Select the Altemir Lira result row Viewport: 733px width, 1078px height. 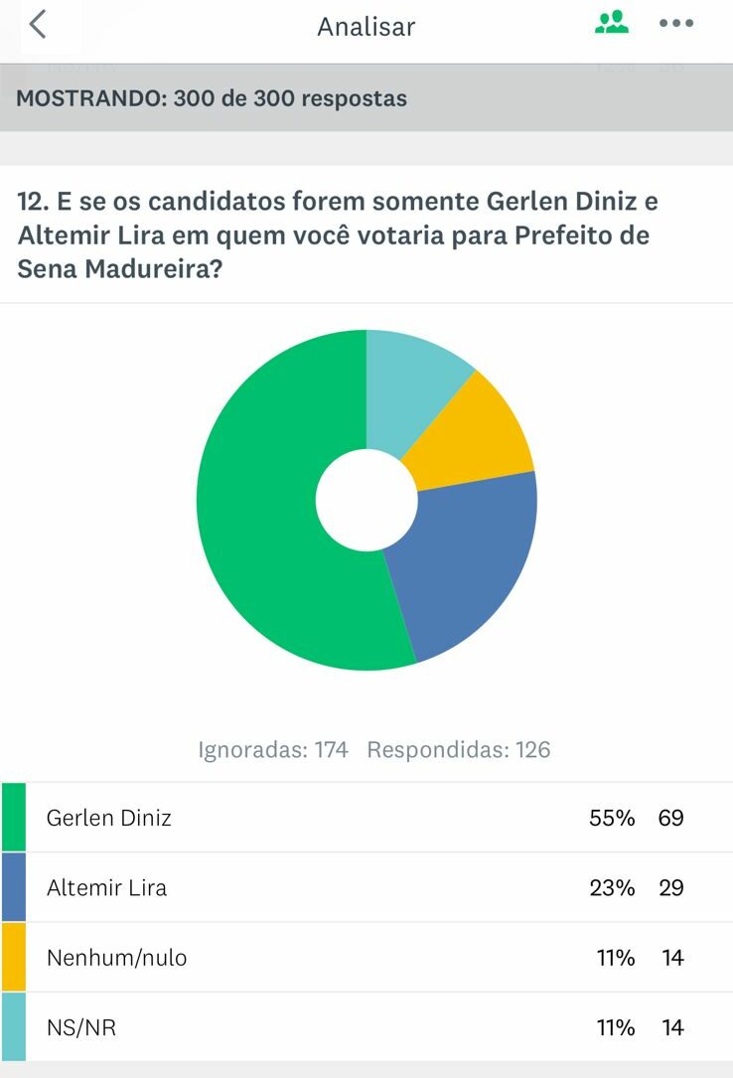coord(366,887)
